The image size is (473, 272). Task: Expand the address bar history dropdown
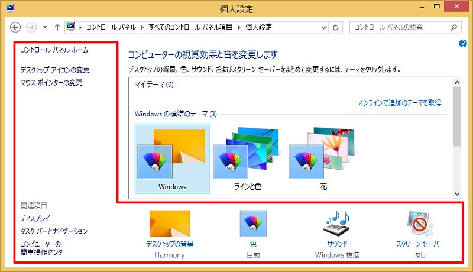[x=323, y=28]
